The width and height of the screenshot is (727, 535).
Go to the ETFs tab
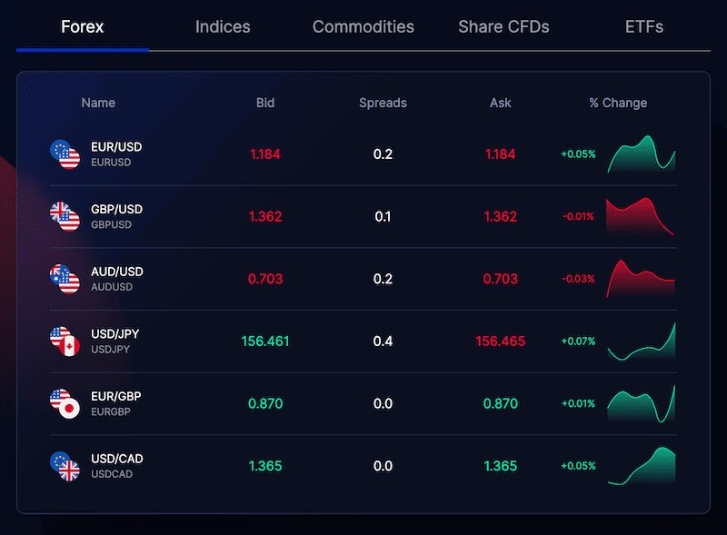[x=643, y=27]
